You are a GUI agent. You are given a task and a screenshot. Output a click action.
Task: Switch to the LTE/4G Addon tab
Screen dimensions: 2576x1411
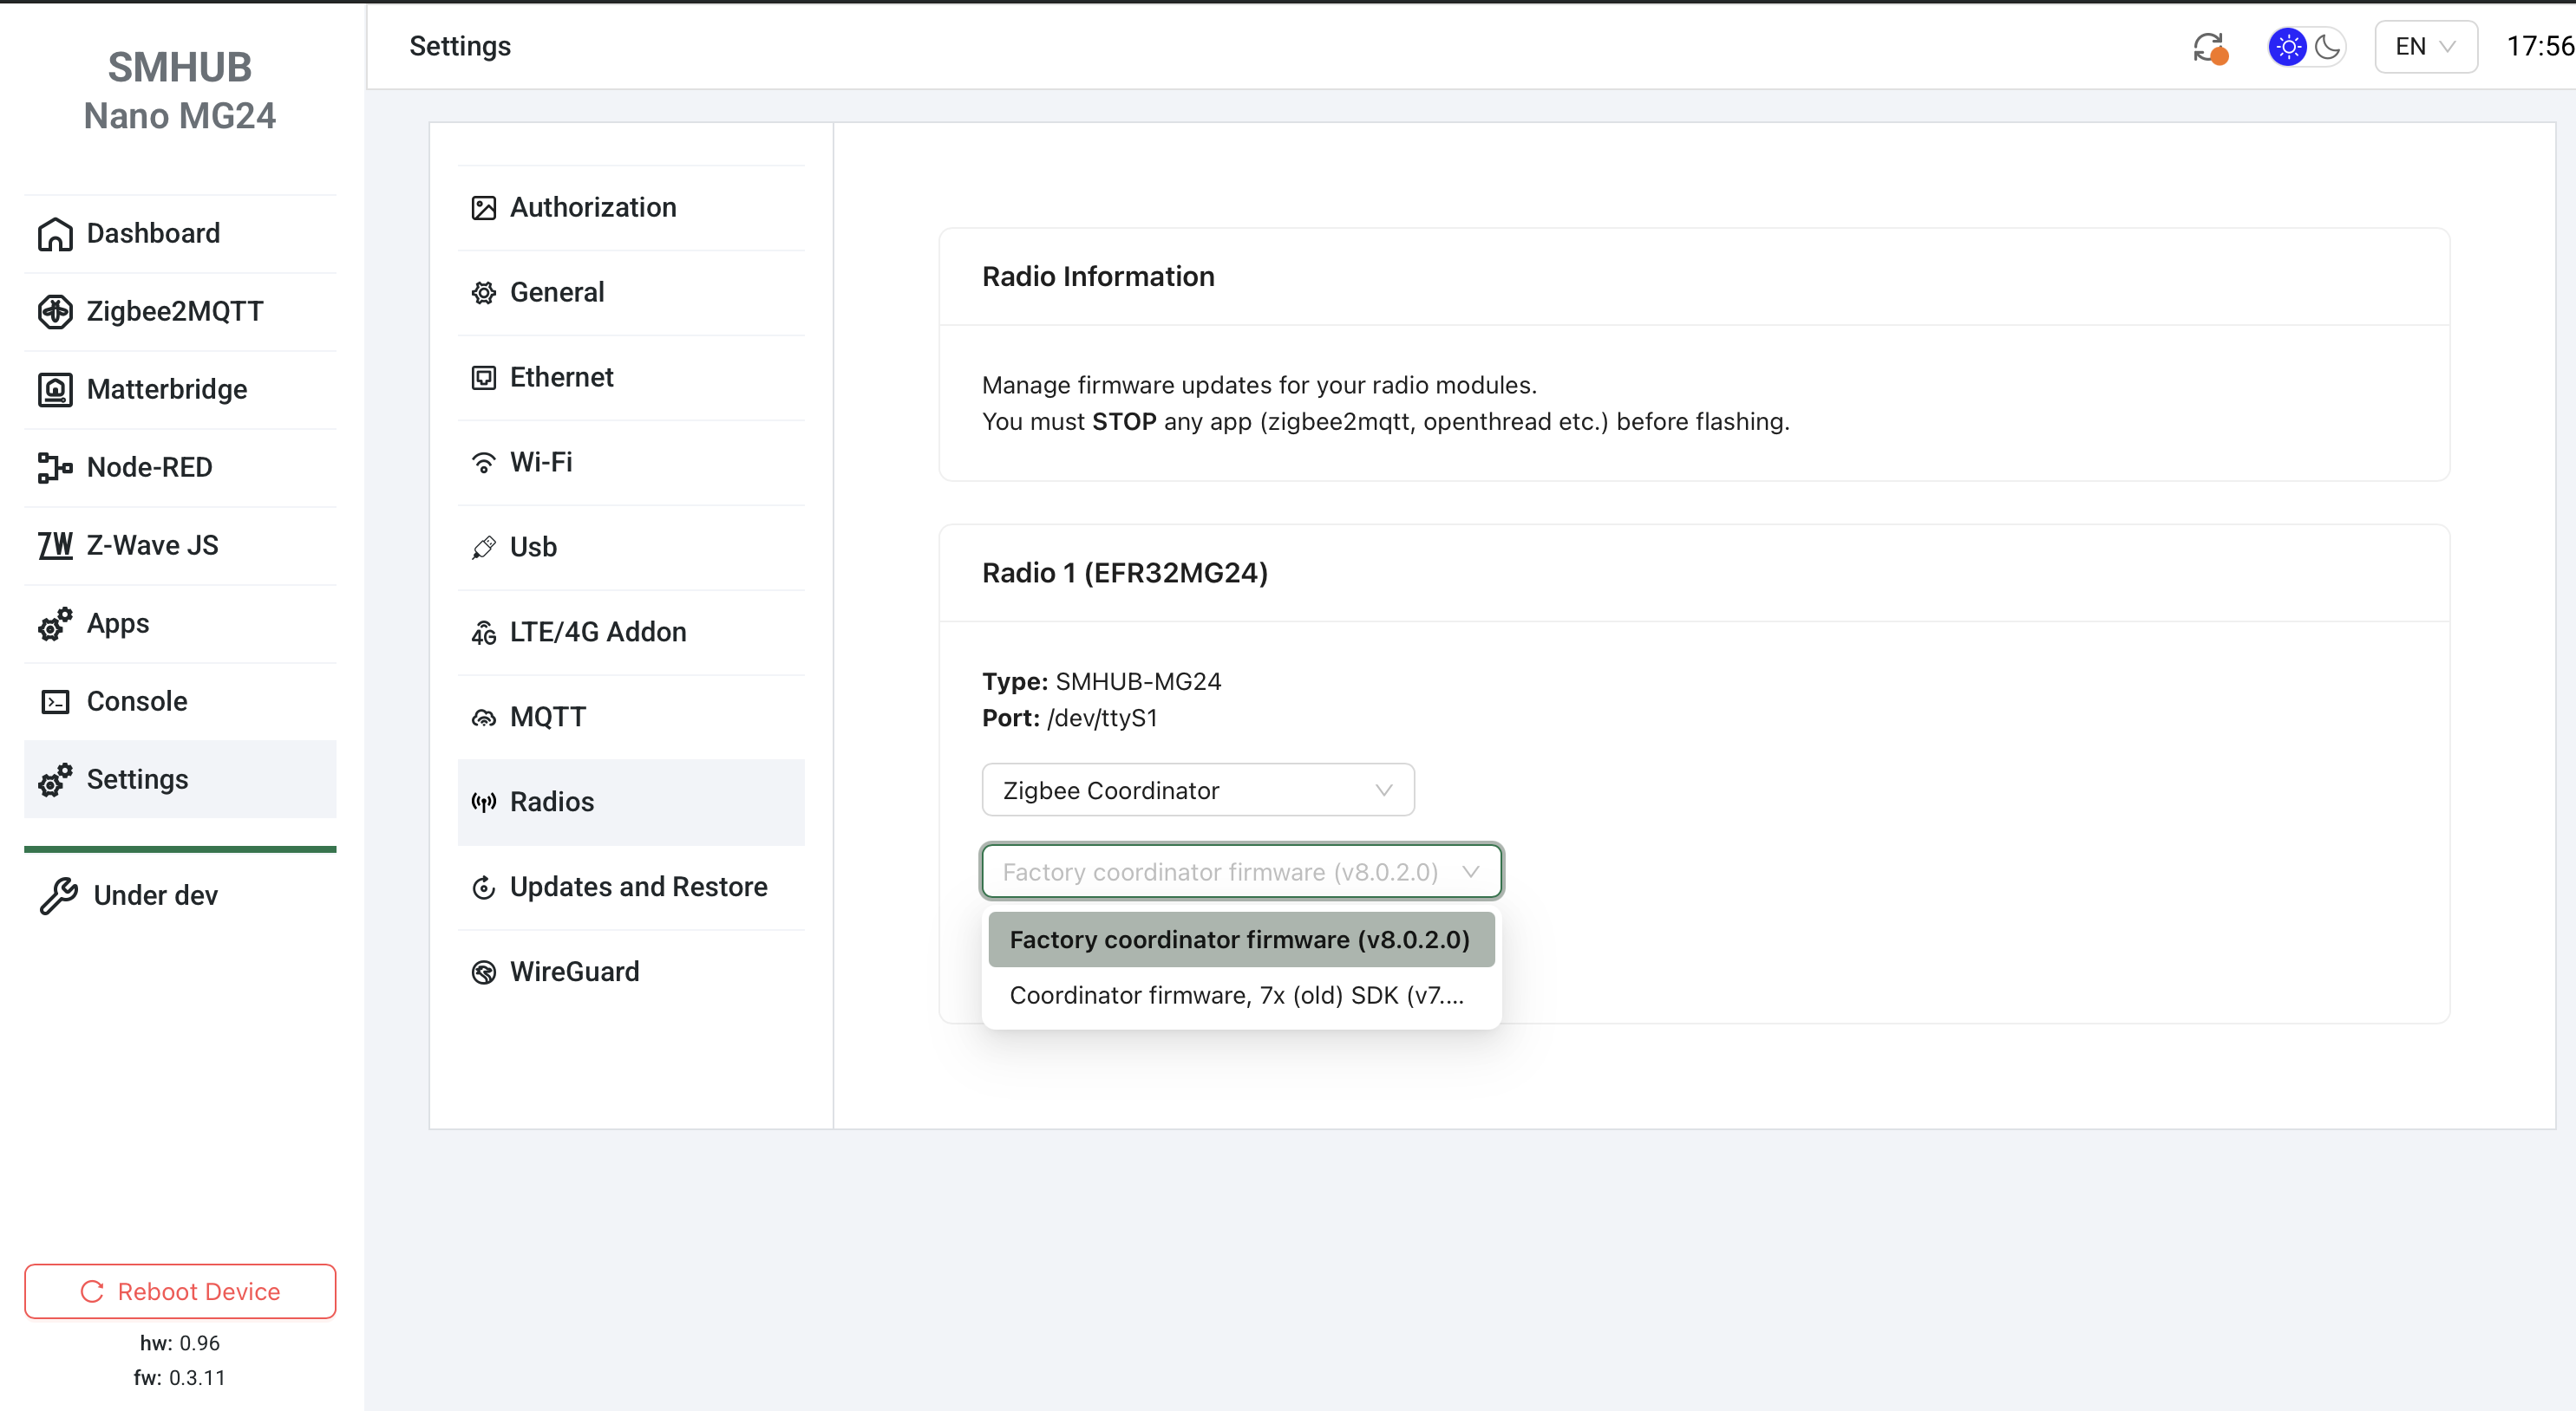[631, 633]
